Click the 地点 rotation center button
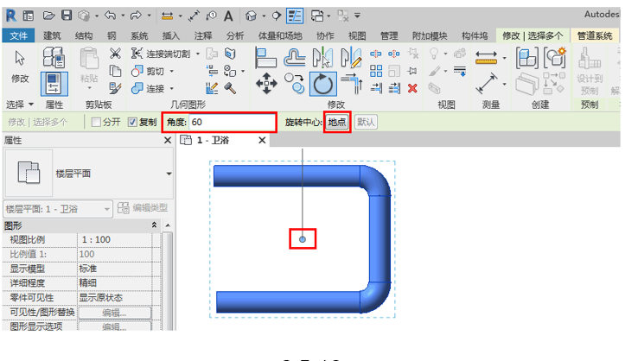625x361 pixels. coord(337,122)
